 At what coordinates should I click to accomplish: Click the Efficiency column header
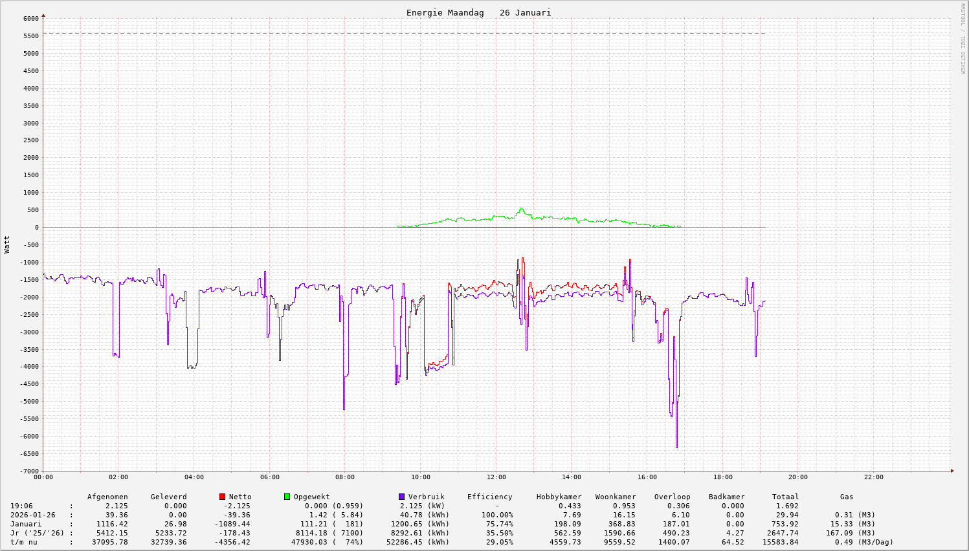[x=489, y=497]
